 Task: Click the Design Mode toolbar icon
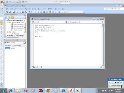coord(44,12)
